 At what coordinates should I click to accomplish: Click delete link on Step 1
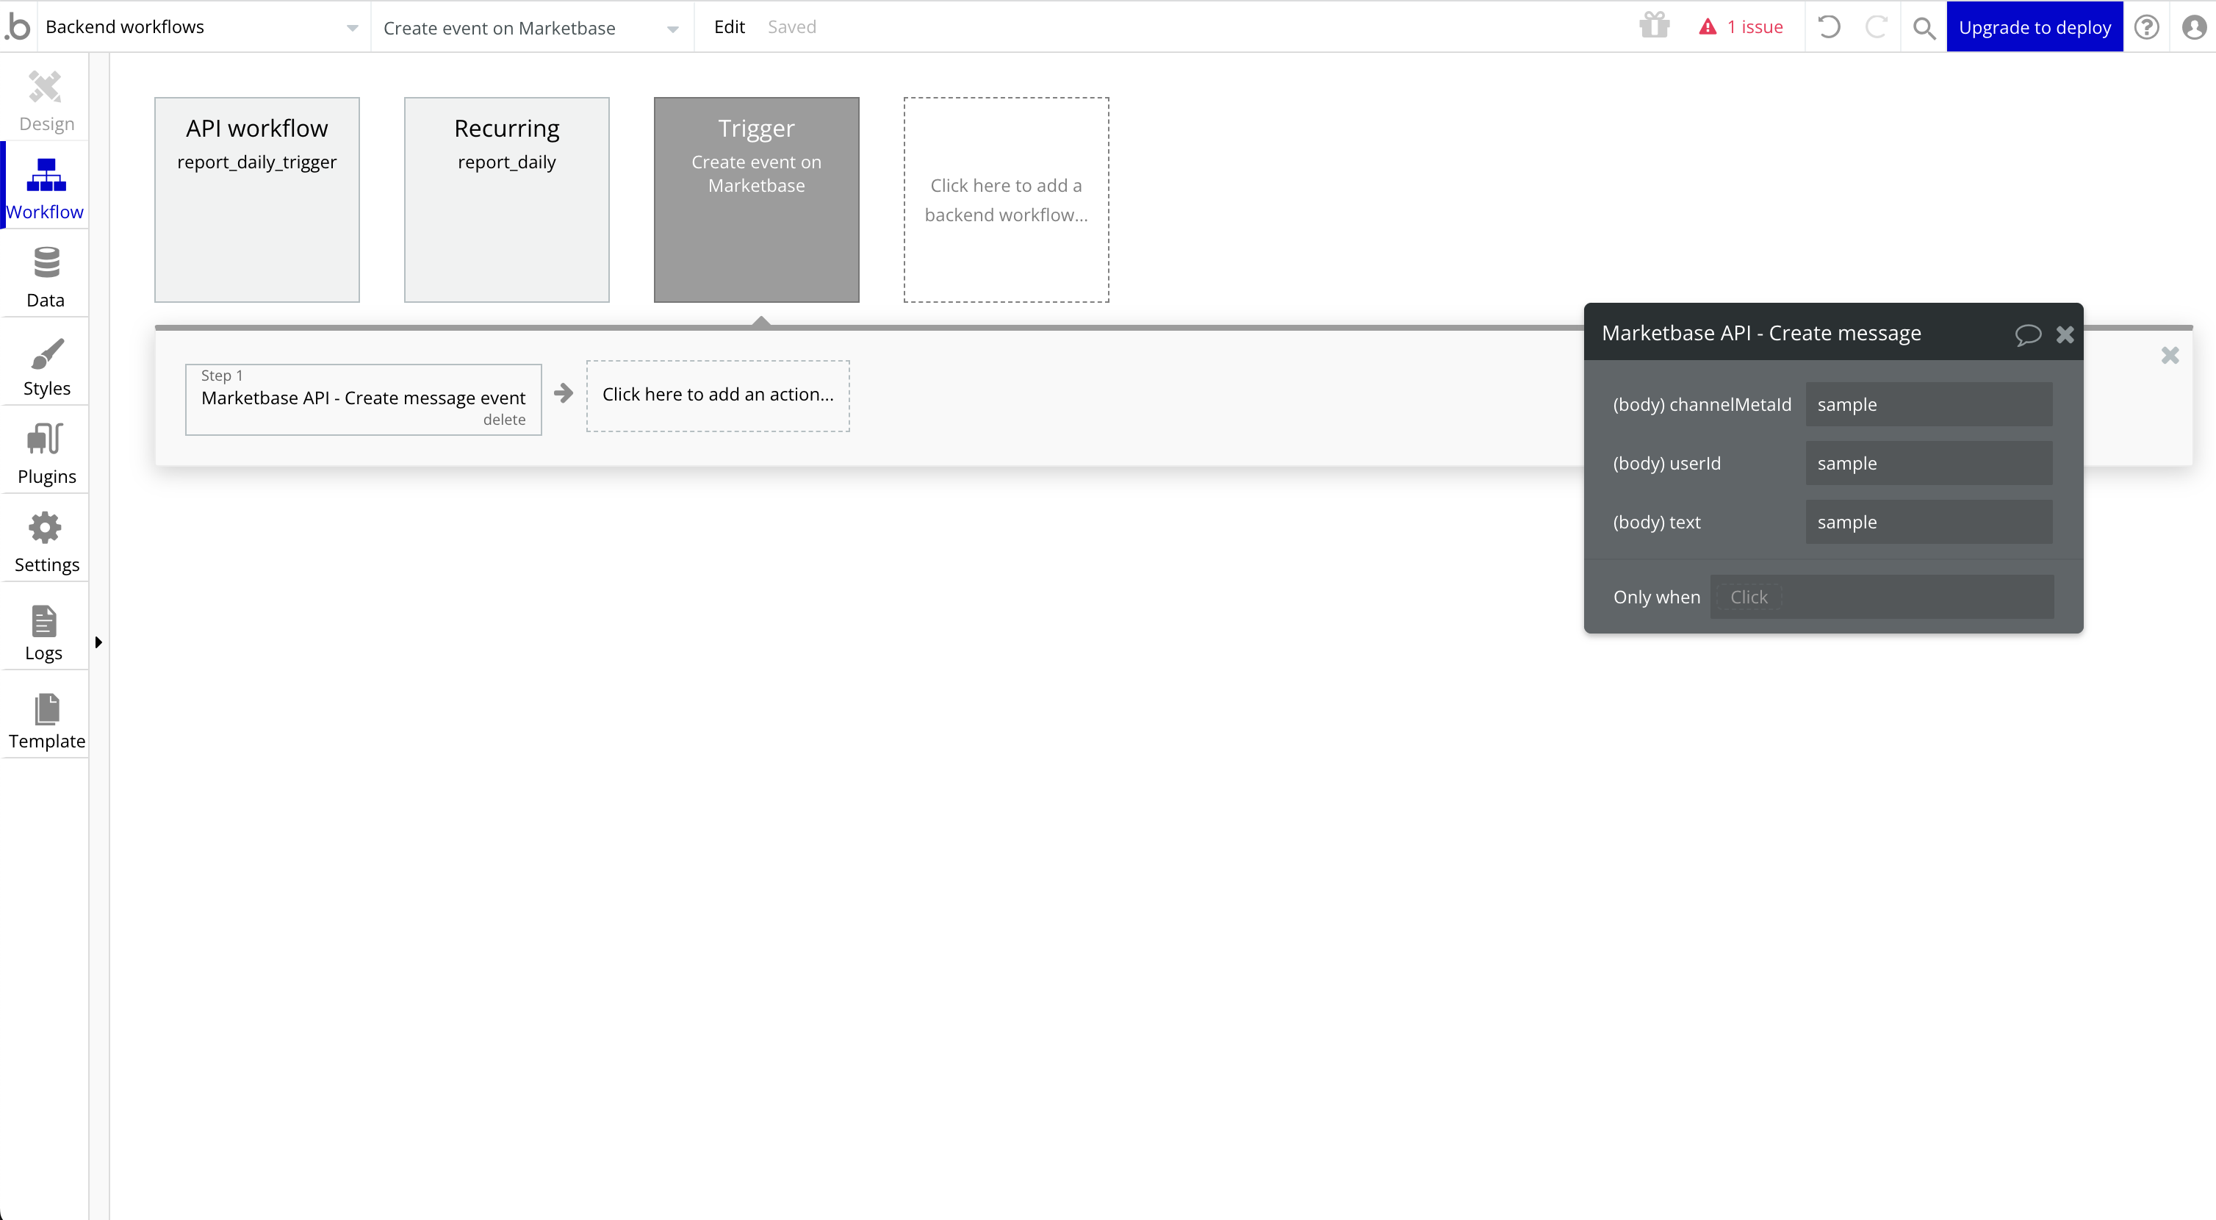click(504, 419)
